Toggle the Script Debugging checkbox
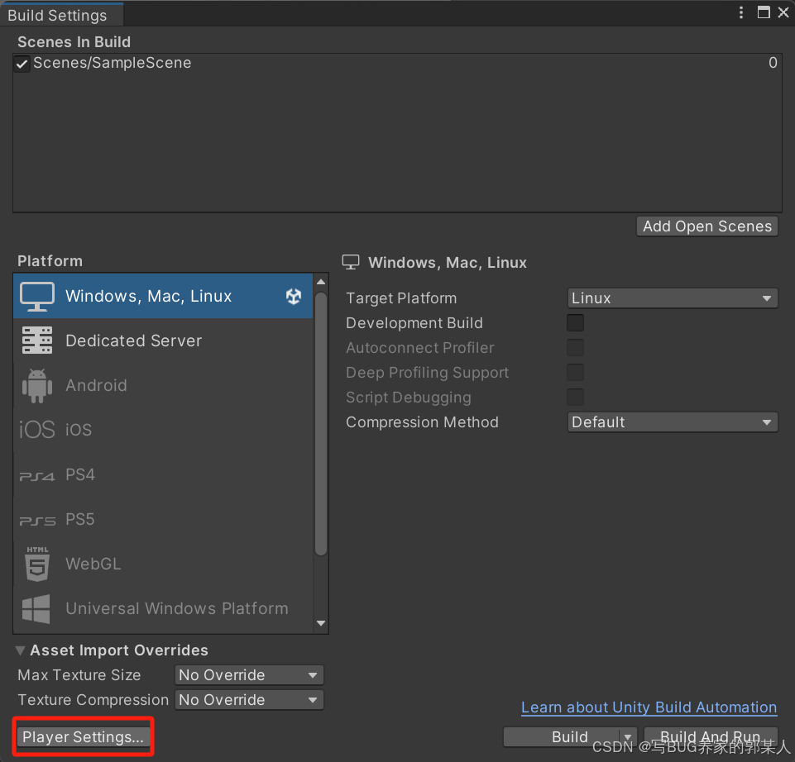The height and width of the screenshot is (762, 795). [x=576, y=398]
